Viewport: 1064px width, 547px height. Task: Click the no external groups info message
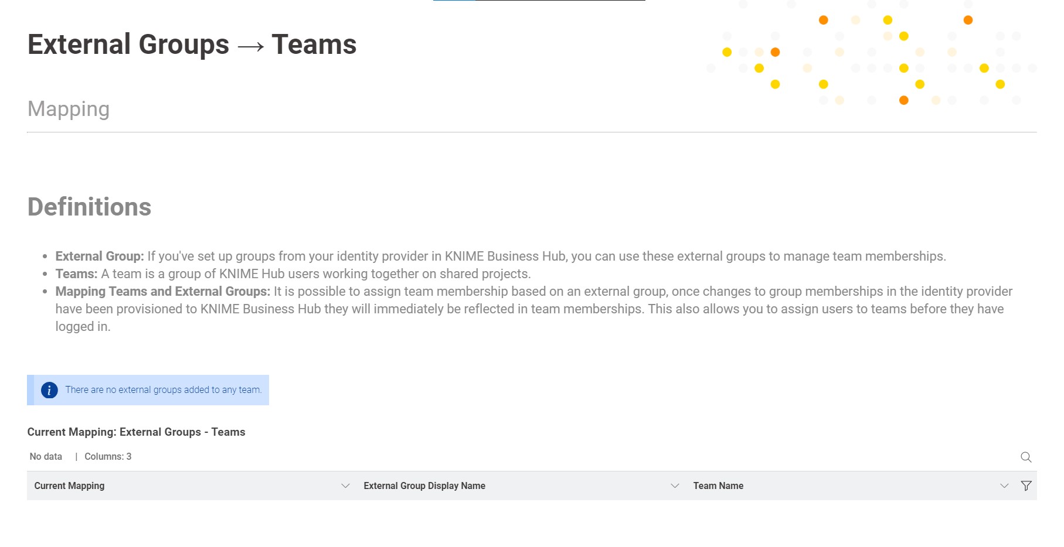point(163,390)
